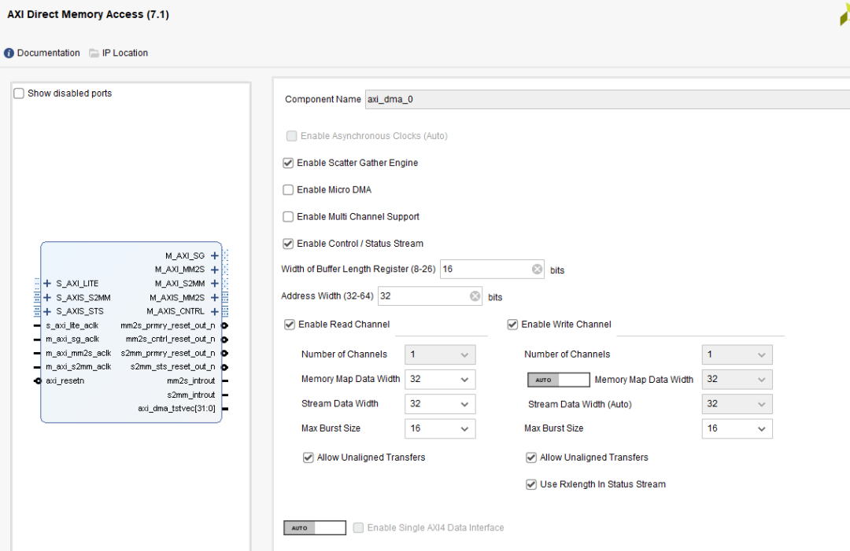Click the clear icon in the Address Width field
This screenshot has height=551, width=850.
pos(475,296)
